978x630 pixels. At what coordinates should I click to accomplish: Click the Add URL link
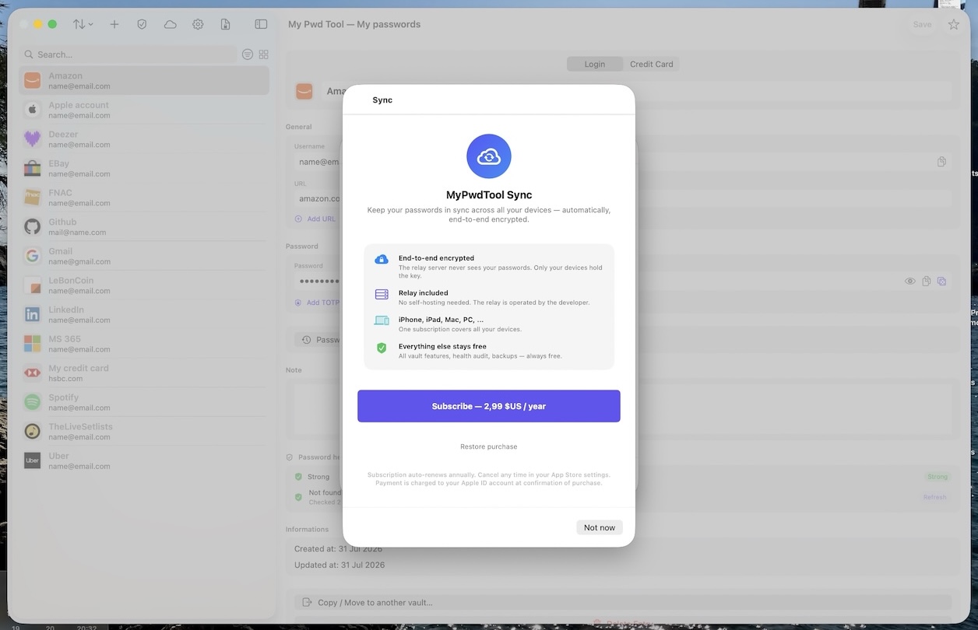315,219
